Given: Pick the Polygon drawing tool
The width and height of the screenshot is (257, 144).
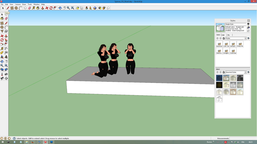Looking at the screenshot, I should (2, 31).
